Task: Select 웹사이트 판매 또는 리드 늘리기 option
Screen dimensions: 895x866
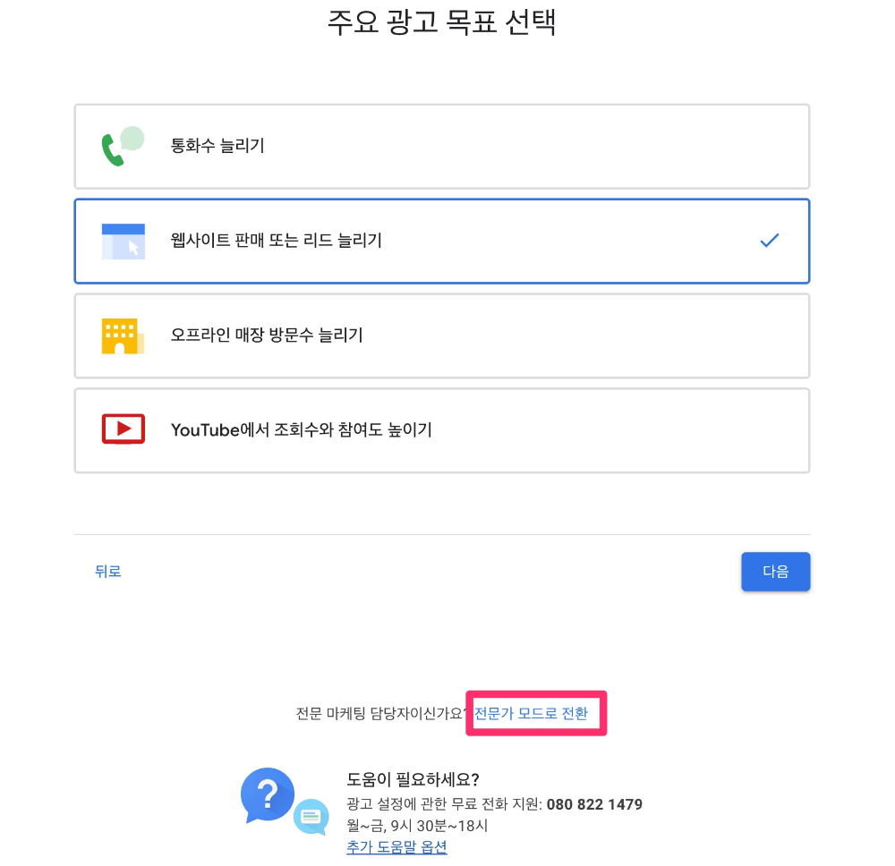Action: point(442,242)
